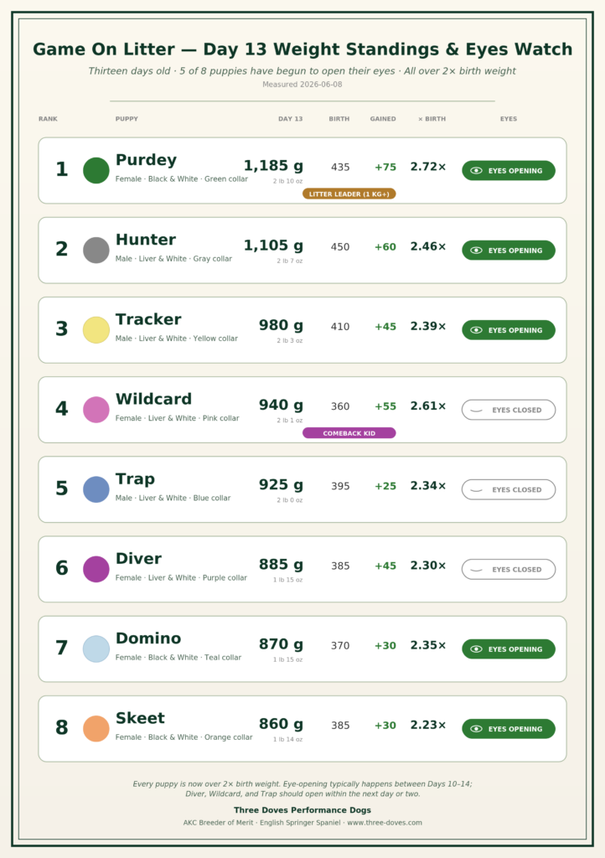Select Wildcard's pink collar color dot
The height and width of the screenshot is (858, 605).
(96, 410)
